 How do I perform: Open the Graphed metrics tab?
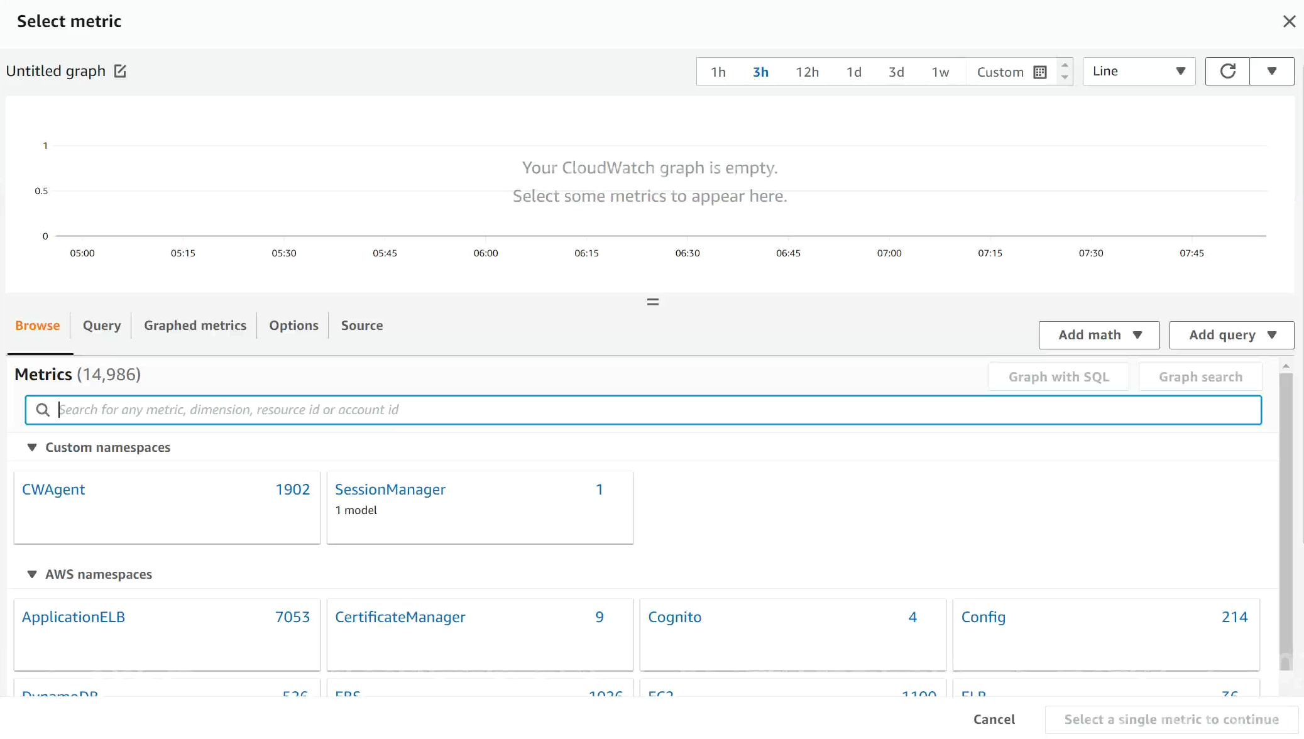pyautogui.click(x=195, y=325)
